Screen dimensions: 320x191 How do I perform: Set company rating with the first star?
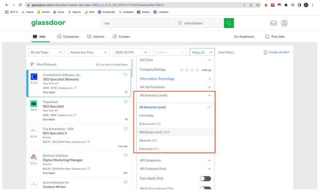coord(182,70)
